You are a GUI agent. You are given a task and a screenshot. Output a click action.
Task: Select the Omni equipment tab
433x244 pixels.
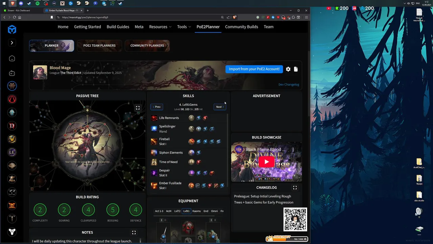click(214, 211)
